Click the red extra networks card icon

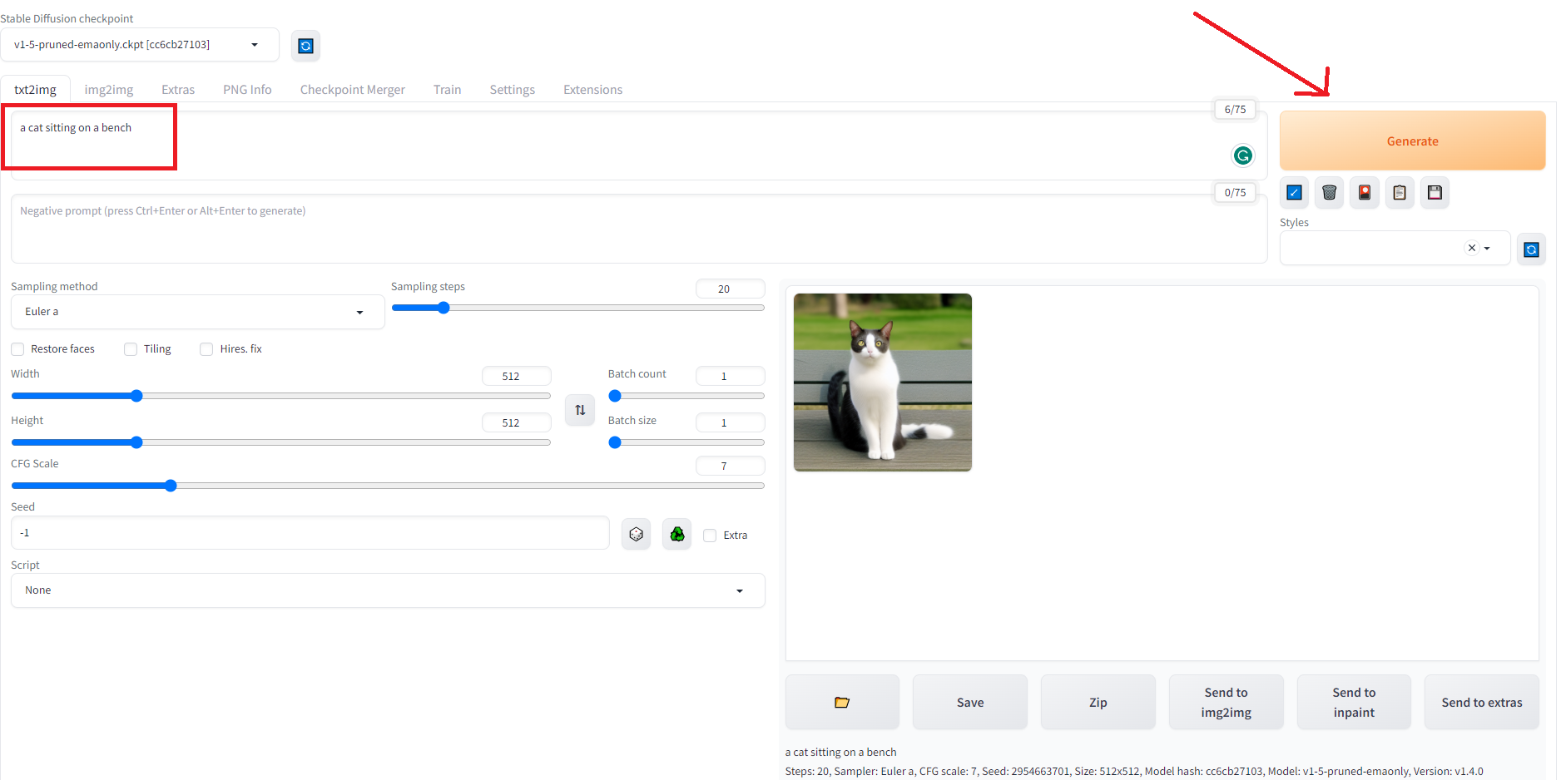(x=1365, y=193)
